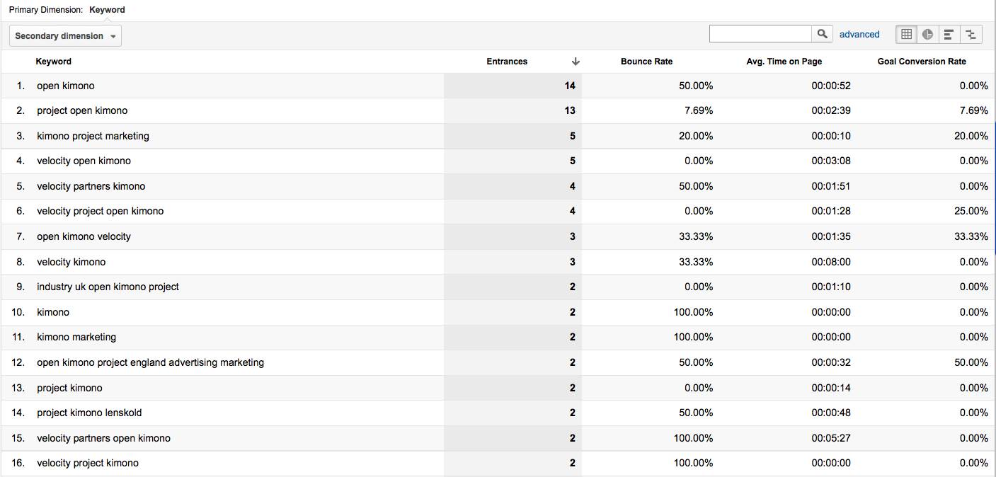Select 'kimono project marketing' keyword
This screenshot has height=477, width=996.
click(93, 136)
